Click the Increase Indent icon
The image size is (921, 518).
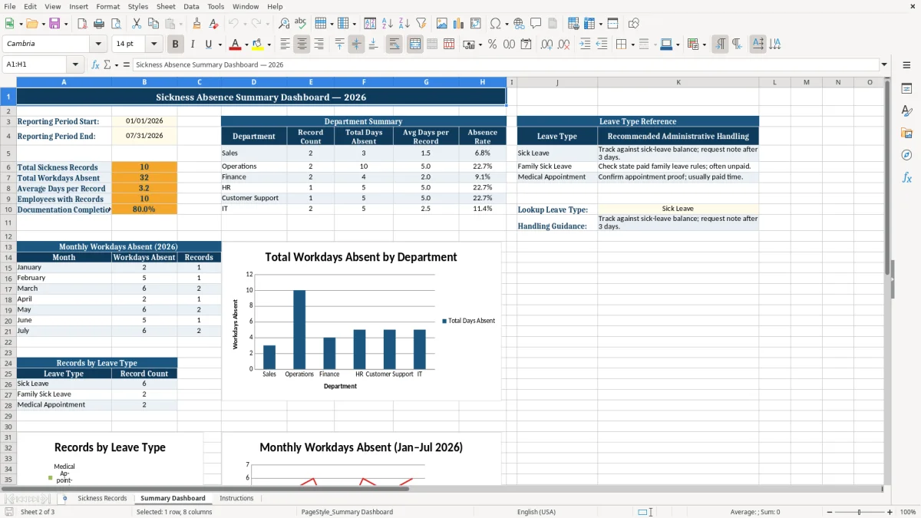585,45
